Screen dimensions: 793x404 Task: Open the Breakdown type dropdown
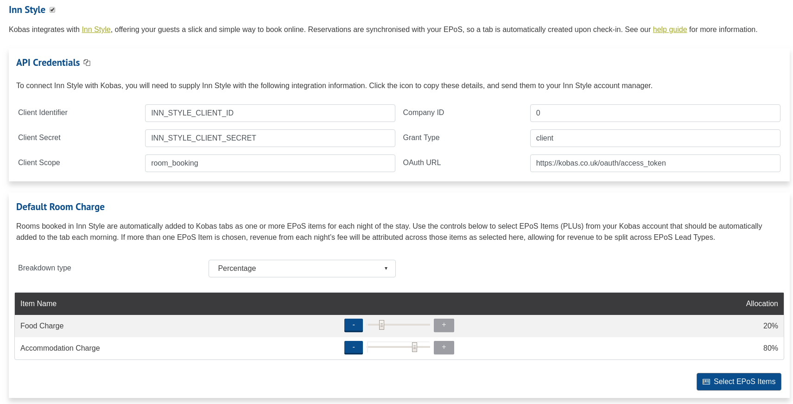pos(302,269)
